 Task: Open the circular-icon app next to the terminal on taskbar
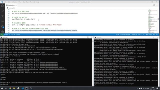coord(30,88)
